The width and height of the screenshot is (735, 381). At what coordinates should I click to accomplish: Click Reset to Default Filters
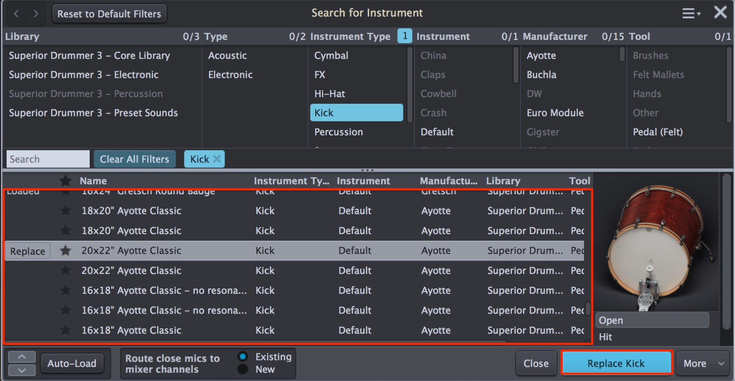coord(109,14)
